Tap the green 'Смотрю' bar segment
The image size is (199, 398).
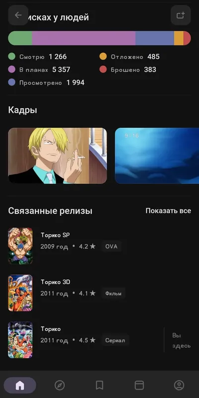pos(20,38)
